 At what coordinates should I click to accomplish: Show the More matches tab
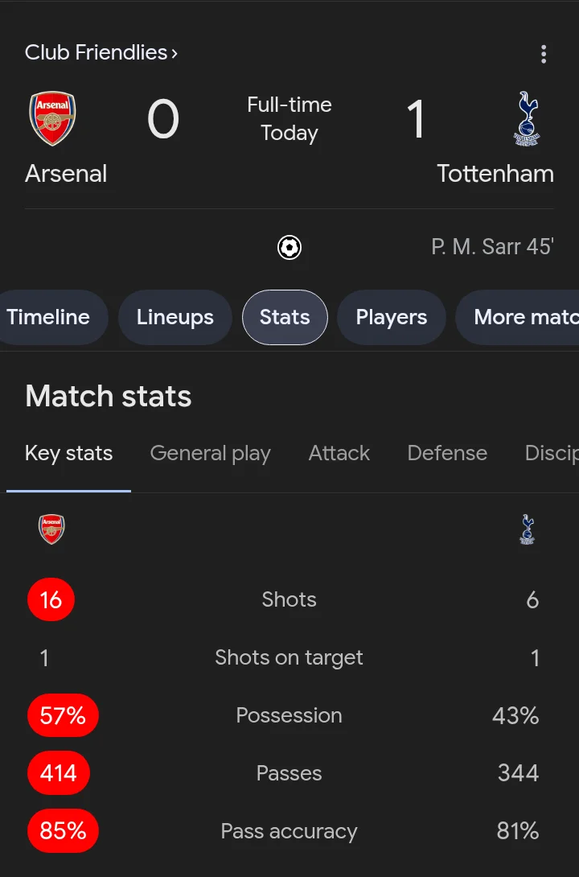(x=518, y=317)
